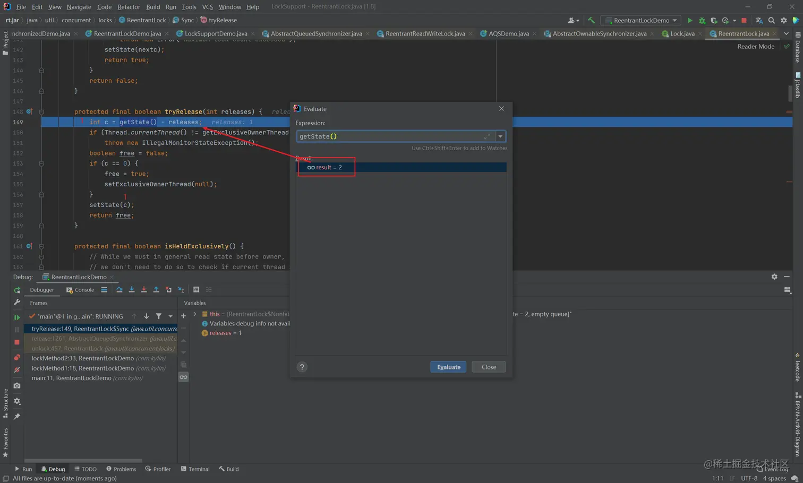The image size is (803, 483).
Task: Click the red Force Step Into icon
Action: pyautogui.click(x=144, y=290)
